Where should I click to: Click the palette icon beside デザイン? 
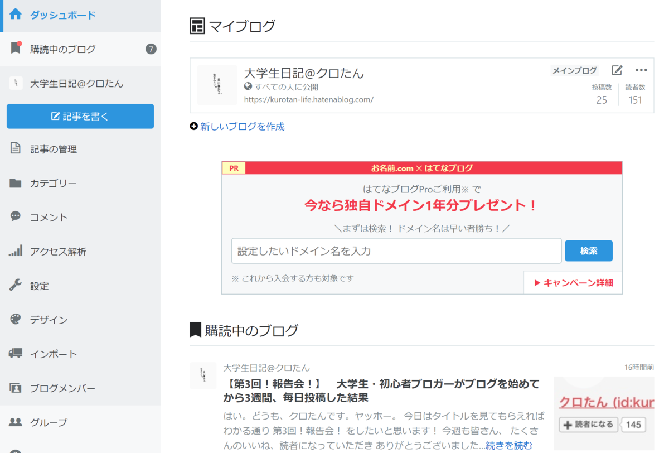pos(16,319)
